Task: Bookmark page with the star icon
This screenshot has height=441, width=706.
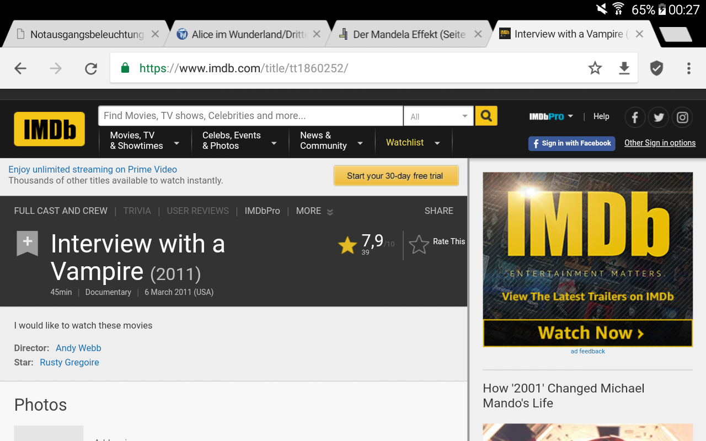Action: 595,68
